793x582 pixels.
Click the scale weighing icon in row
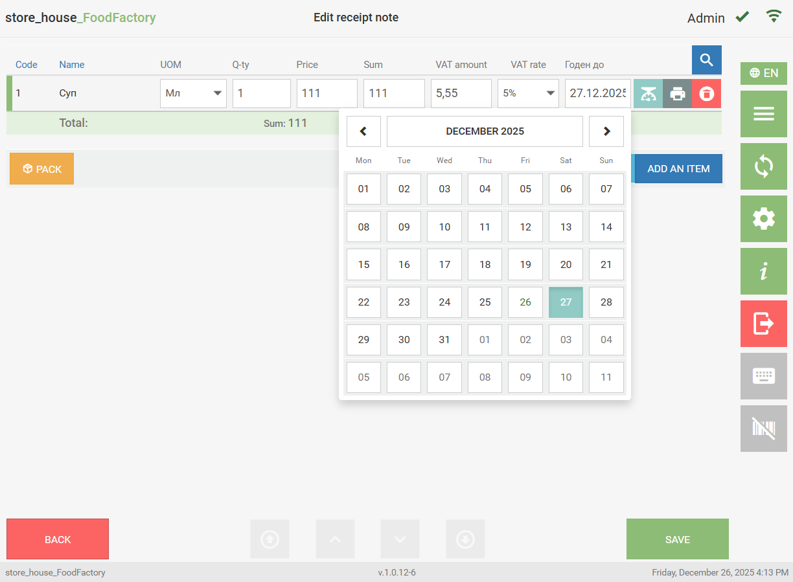pos(648,94)
